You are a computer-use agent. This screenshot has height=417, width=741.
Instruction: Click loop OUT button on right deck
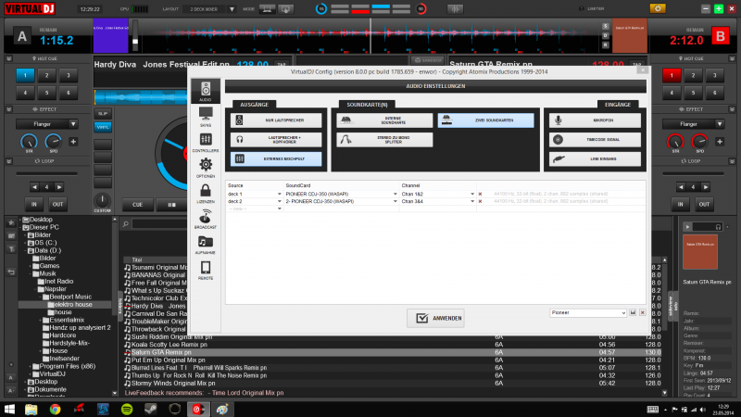point(704,204)
